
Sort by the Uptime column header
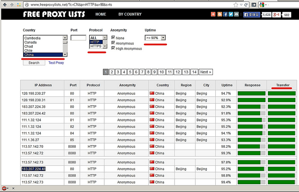pos(227,85)
